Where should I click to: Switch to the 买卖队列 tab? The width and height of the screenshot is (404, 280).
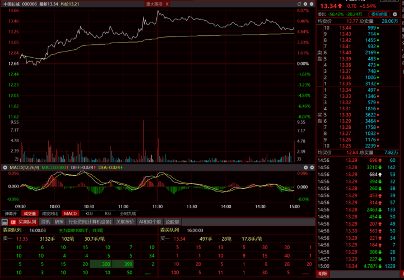[24, 222]
